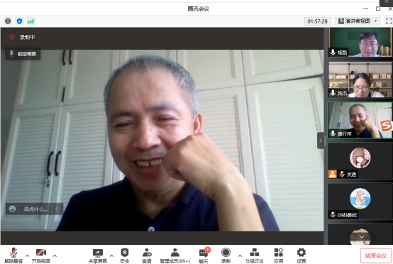Open the 分组讨论 breakout rooms icon
The width and height of the screenshot is (393, 264).
pos(255,255)
